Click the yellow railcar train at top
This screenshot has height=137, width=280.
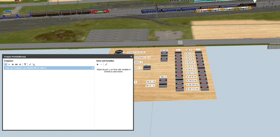click(x=223, y=9)
